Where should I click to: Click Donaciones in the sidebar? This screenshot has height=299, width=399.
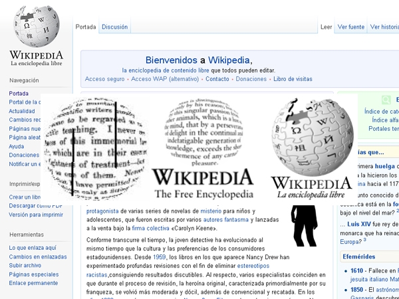pyautogui.click(x=24, y=155)
